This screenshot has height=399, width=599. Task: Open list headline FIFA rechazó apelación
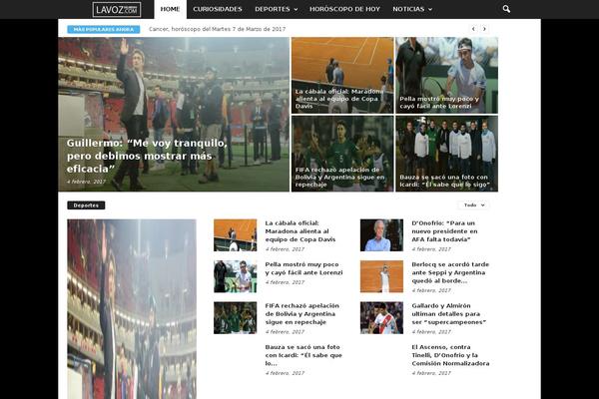[302, 314]
